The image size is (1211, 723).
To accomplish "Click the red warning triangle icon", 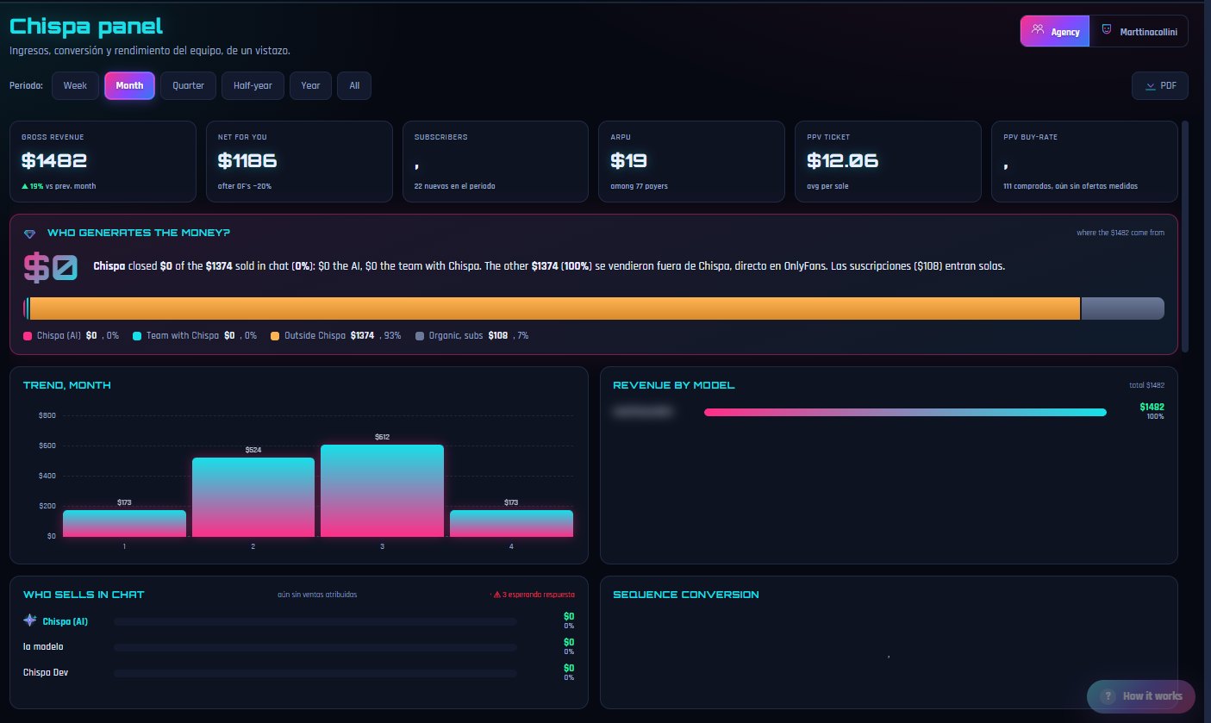I will (x=496, y=595).
